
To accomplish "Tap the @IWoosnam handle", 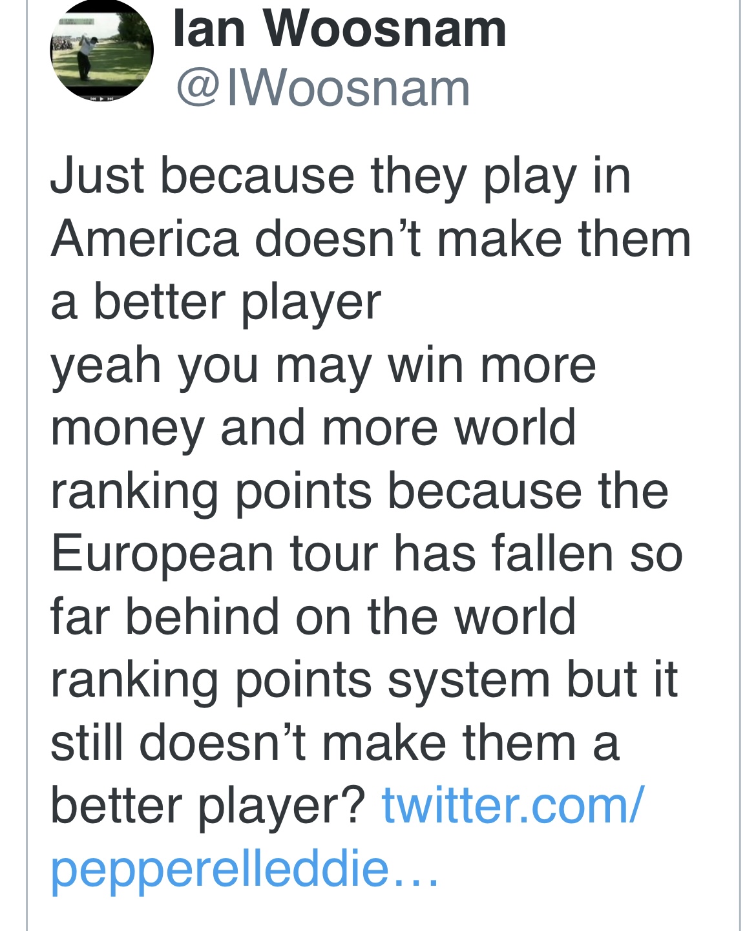I will pyautogui.click(x=322, y=89).
